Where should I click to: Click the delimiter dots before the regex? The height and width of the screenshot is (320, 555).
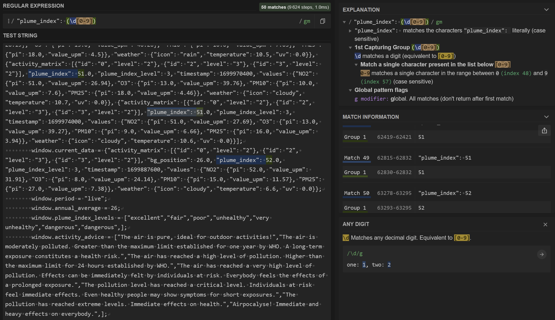9,21
